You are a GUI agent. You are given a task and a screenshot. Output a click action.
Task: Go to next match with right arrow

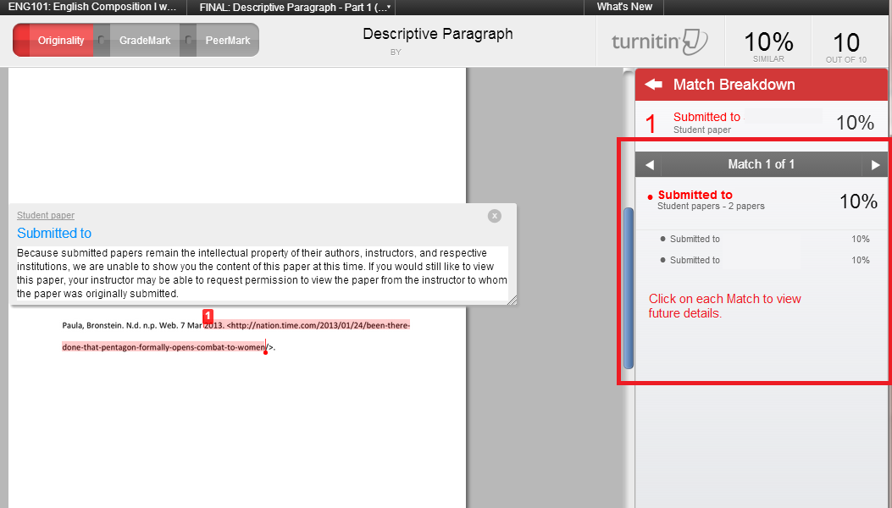click(875, 165)
